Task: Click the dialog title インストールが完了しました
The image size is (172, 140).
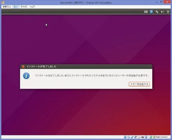Action: tap(41, 66)
